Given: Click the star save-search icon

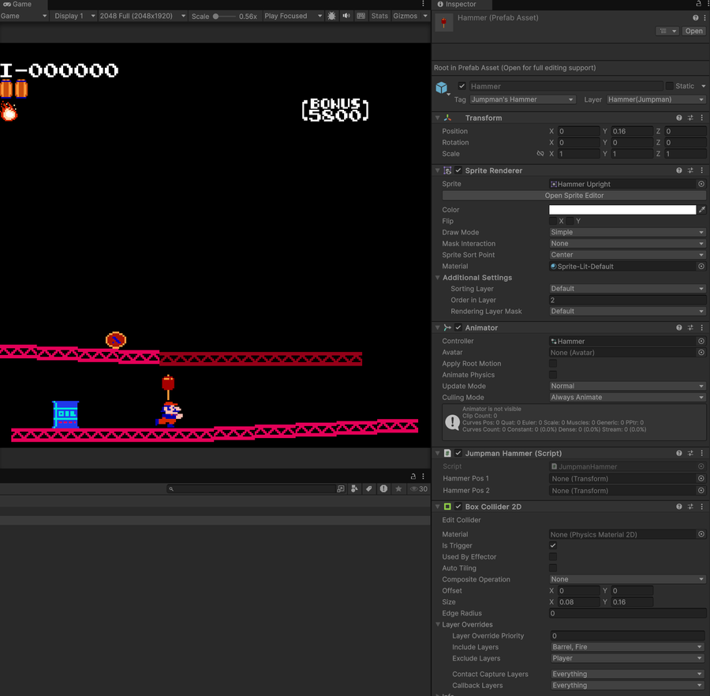Looking at the screenshot, I should (398, 488).
